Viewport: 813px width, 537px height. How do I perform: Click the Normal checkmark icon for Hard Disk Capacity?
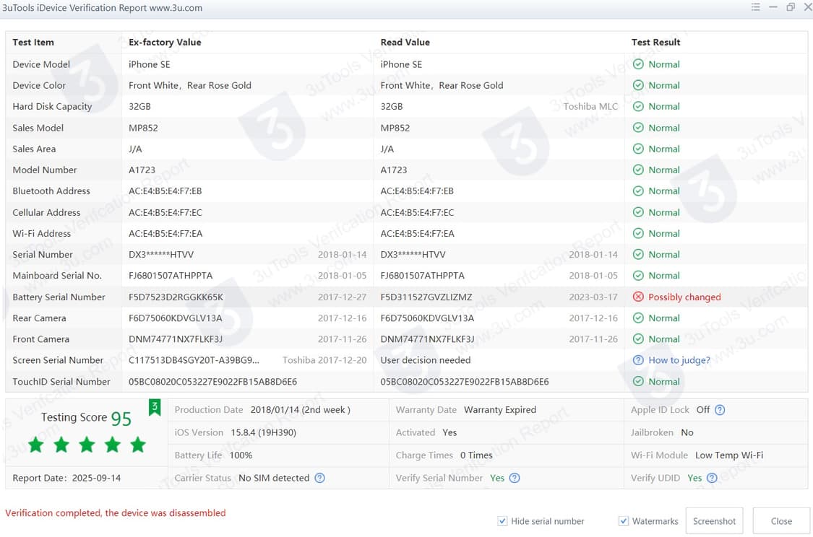(x=638, y=107)
